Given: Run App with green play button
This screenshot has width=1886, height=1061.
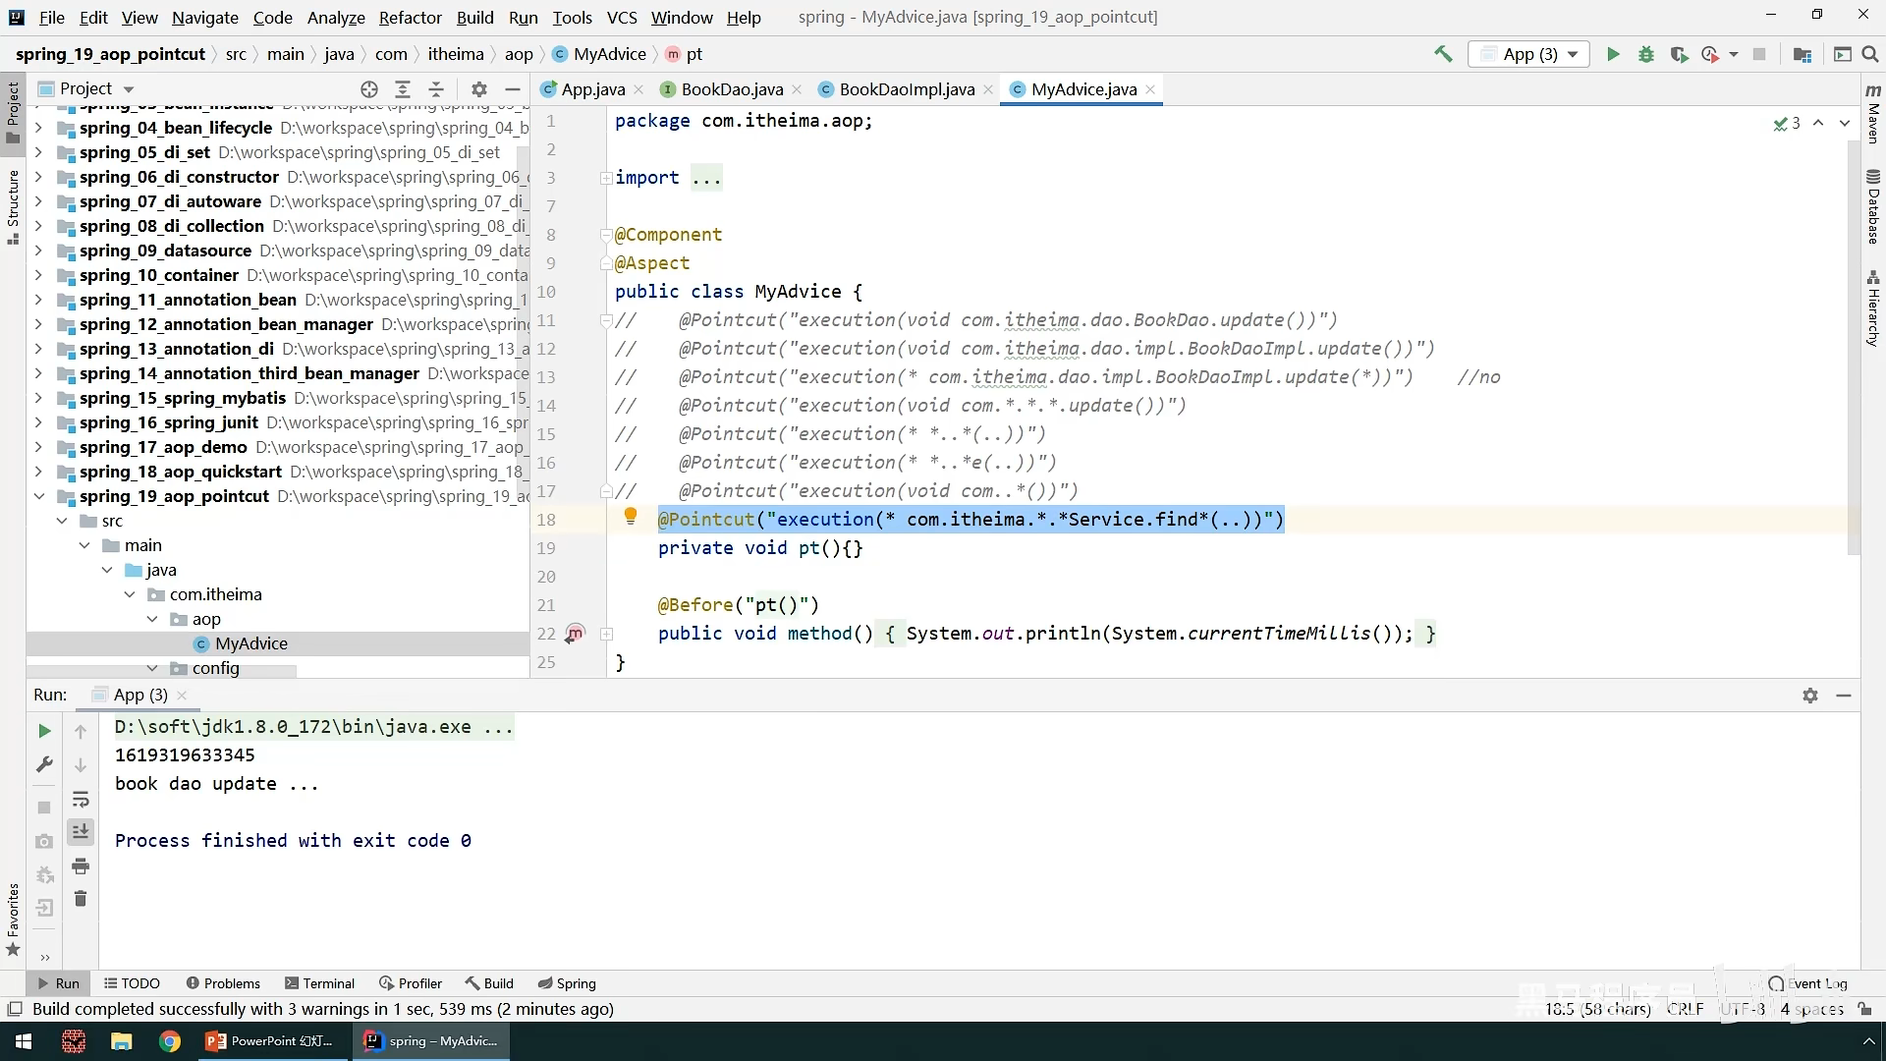Looking at the screenshot, I should (x=1612, y=55).
